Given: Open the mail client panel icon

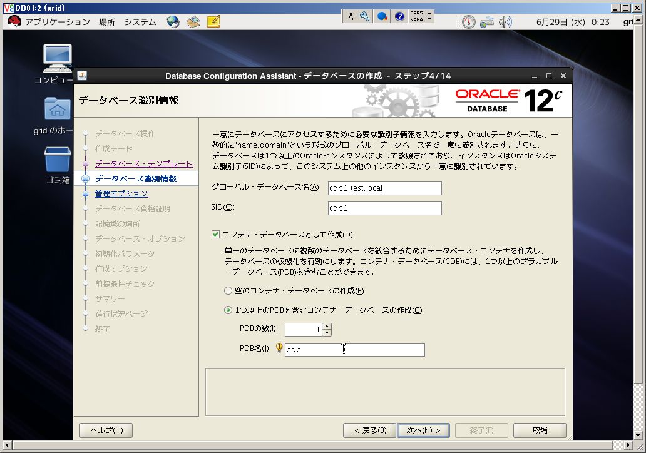Looking at the screenshot, I should point(193,23).
